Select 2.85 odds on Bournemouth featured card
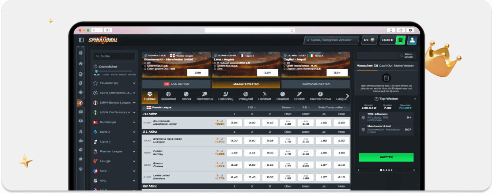This screenshot has width=493, height=194. pos(198,72)
